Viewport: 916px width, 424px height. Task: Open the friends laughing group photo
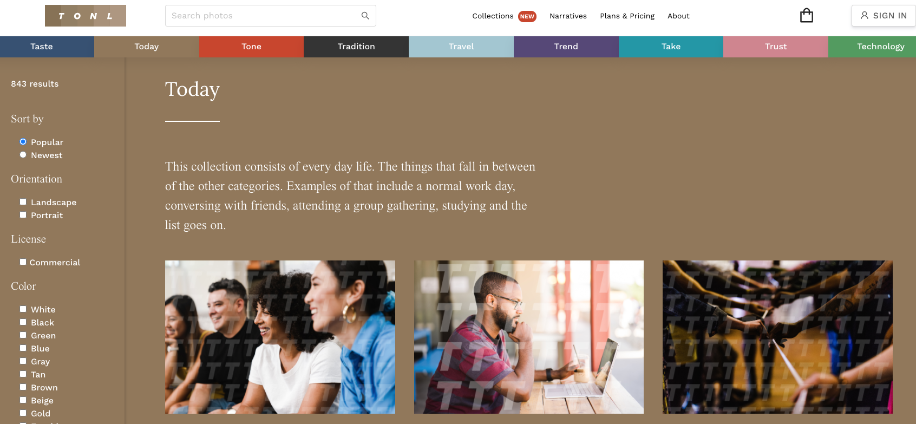[280, 337]
